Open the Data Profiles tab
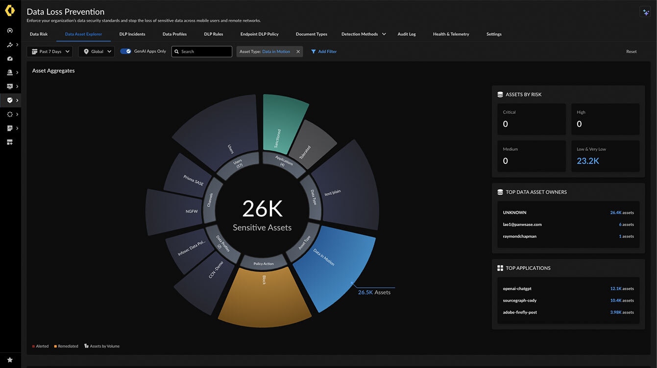 pos(174,34)
